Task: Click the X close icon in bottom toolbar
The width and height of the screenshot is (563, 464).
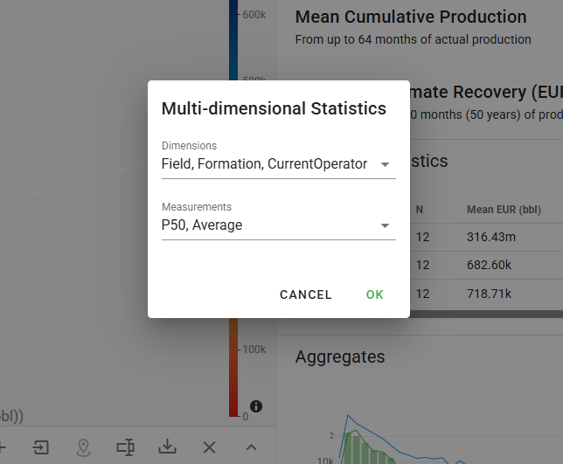Action: coord(209,447)
